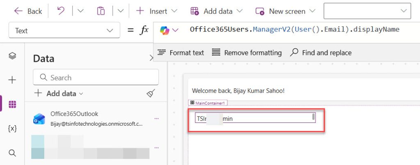The height and width of the screenshot is (165, 420).
Task: Open the empty toolbar combo box
Action: pos(367,11)
